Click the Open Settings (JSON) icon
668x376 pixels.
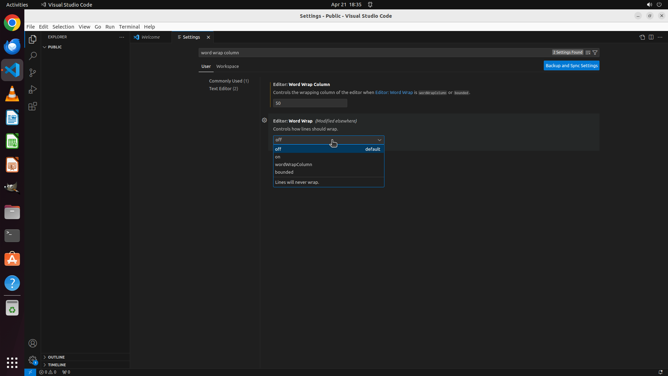click(x=642, y=37)
